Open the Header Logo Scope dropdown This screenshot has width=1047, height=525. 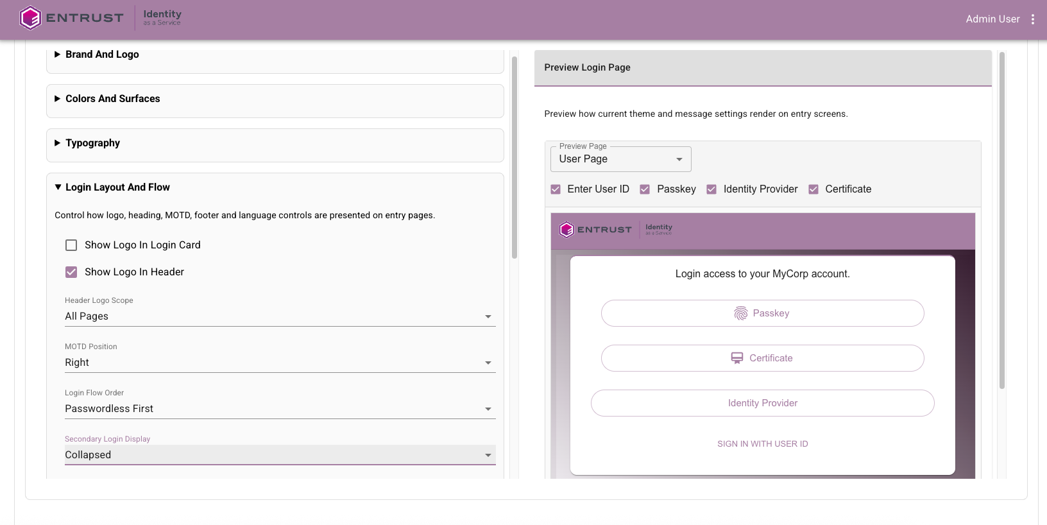pos(280,316)
